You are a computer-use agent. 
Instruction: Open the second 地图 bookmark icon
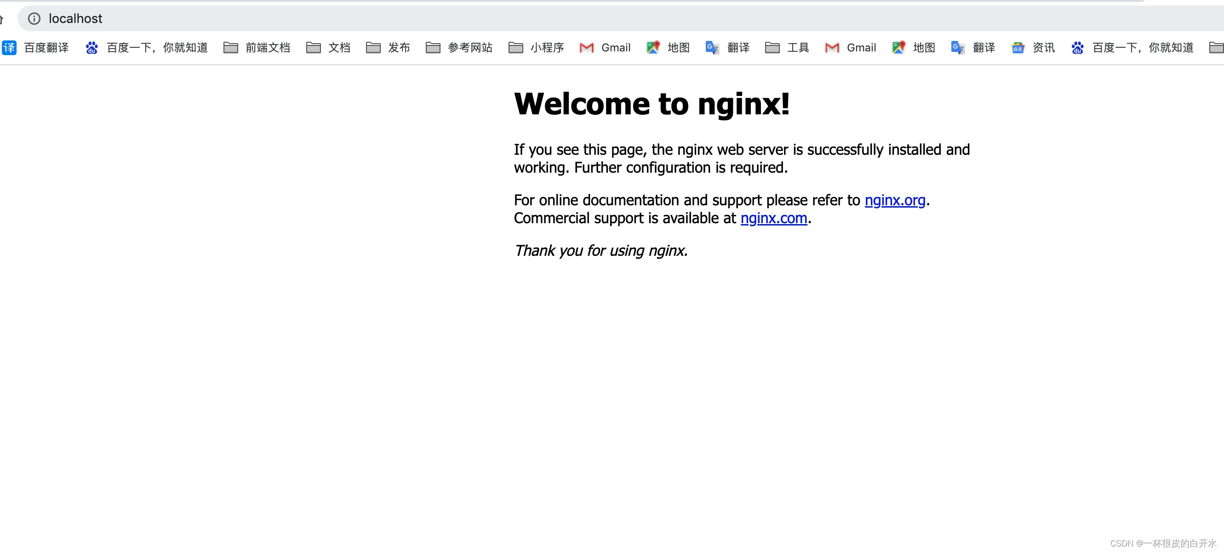point(898,47)
